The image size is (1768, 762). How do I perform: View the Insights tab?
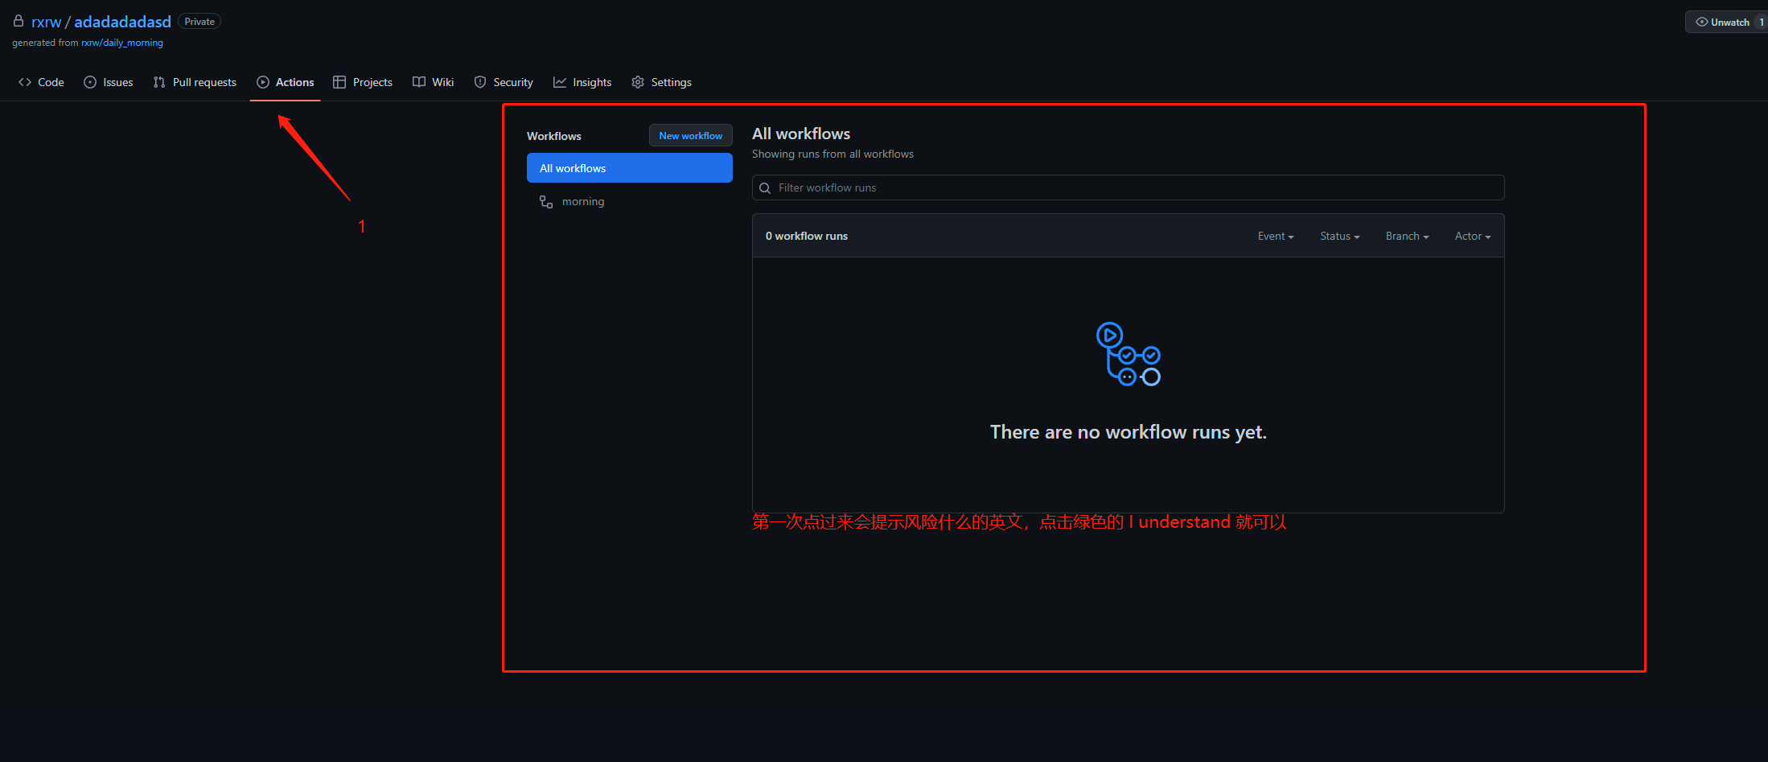pos(582,82)
